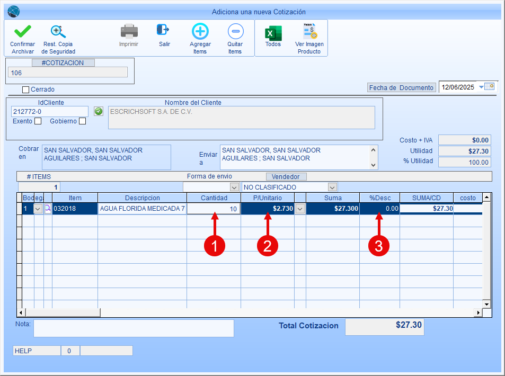
Task: Open the Forma de envio dropdown
Action: 234,187
